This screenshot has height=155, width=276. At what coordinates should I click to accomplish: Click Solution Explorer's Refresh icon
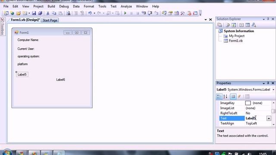coord(234,25)
